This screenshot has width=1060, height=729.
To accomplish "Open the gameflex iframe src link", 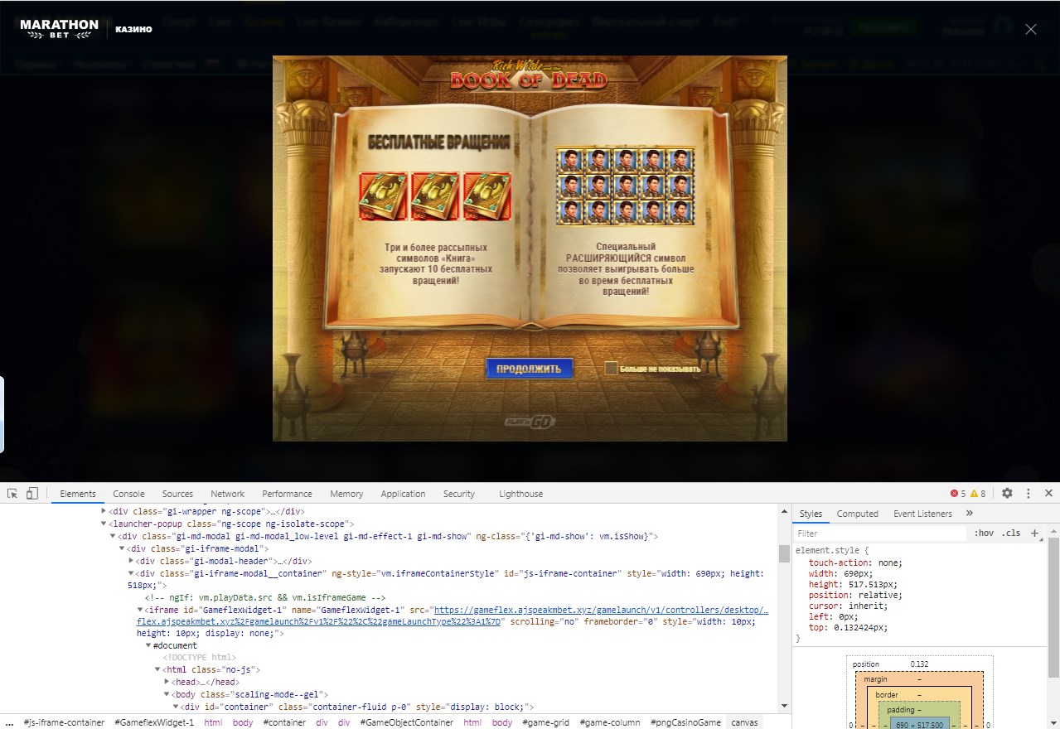I will tap(453, 616).
